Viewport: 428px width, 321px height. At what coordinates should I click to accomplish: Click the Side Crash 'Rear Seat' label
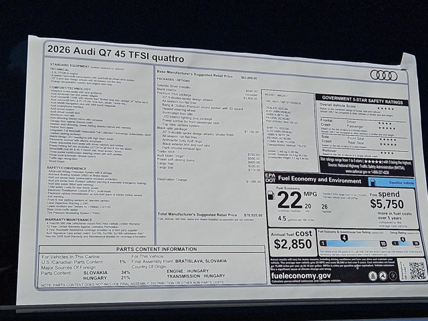tap(355, 142)
